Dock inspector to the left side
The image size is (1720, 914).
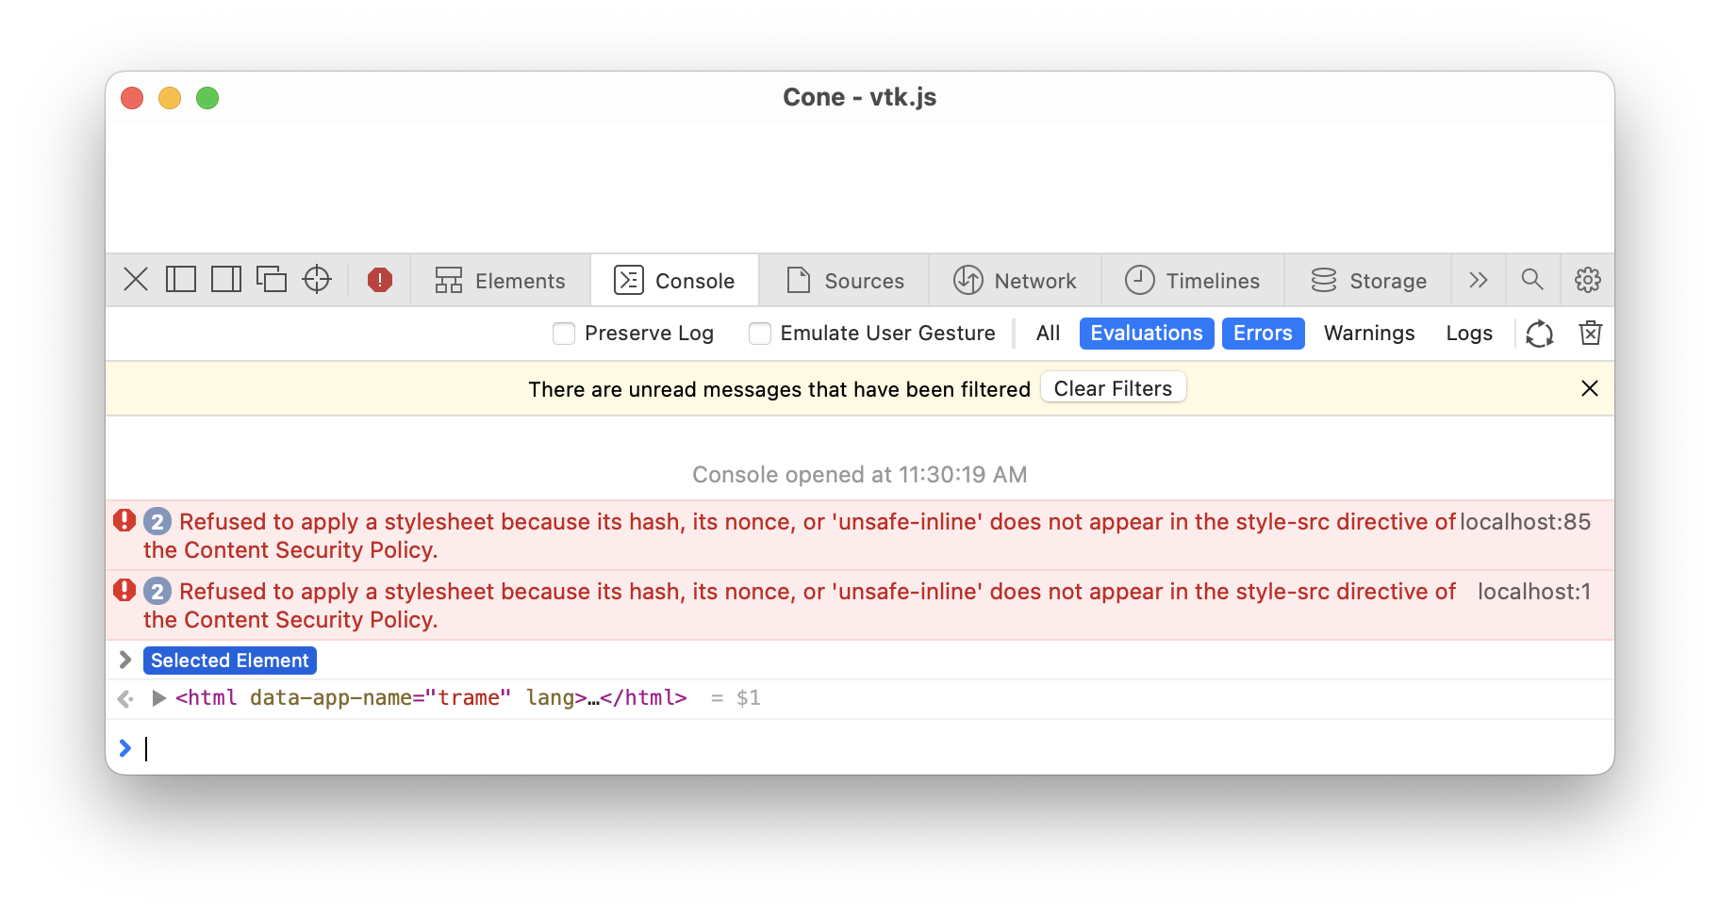[x=181, y=280]
